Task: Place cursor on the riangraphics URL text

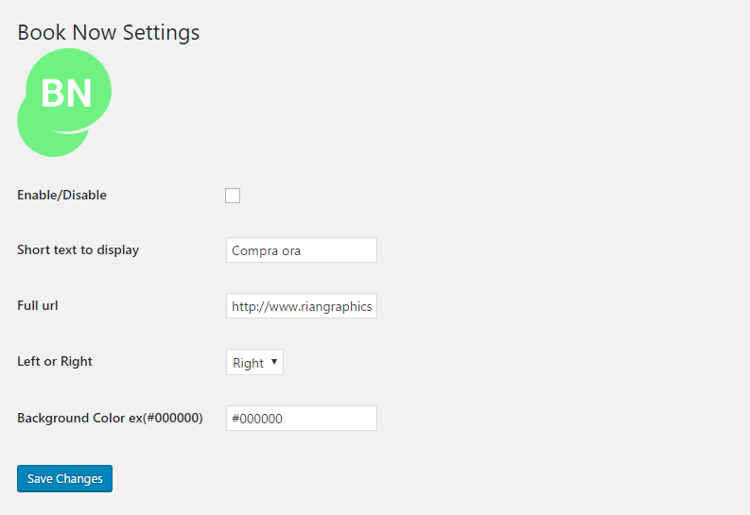Action: (x=302, y=307)
